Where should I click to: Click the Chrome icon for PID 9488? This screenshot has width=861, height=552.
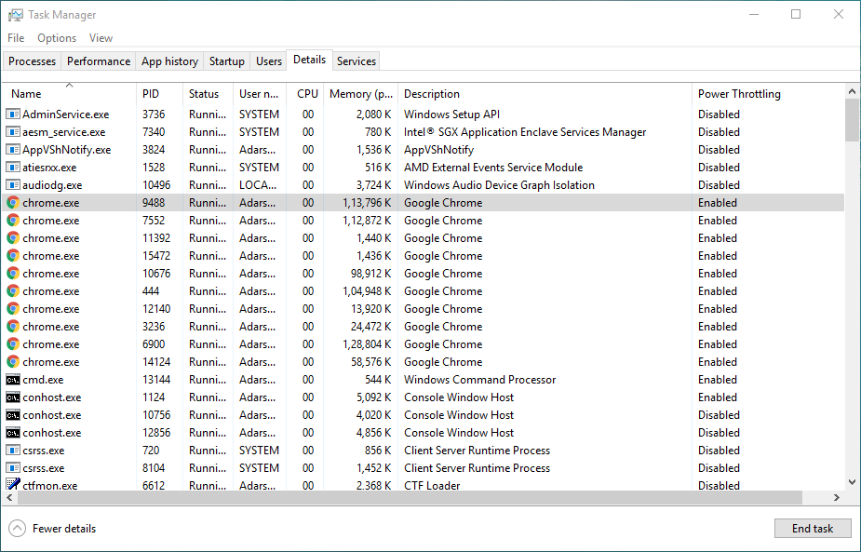click(13, 203)
